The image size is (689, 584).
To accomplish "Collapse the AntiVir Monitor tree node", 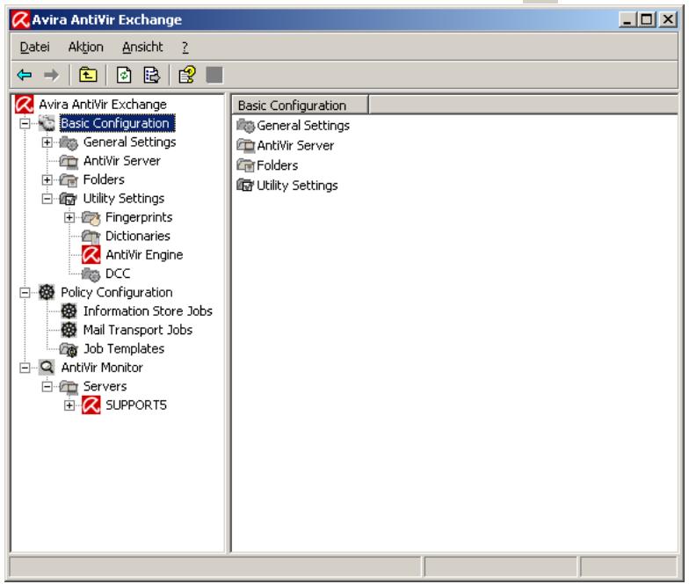I will (25, 368).
